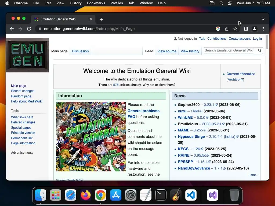This screenshot has width=275, height=206.
Task: Open the Apple menu
Action: coord(7,3)
